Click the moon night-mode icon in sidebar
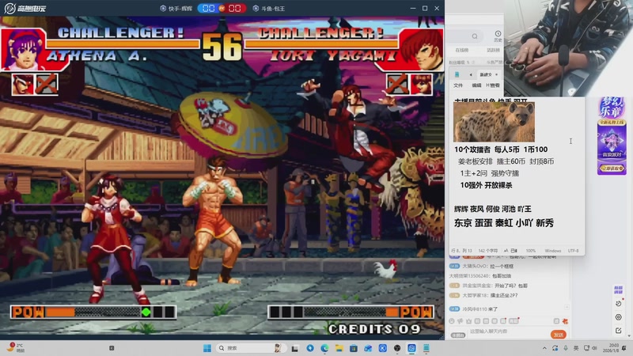633x356 pixels. (619, 303)
